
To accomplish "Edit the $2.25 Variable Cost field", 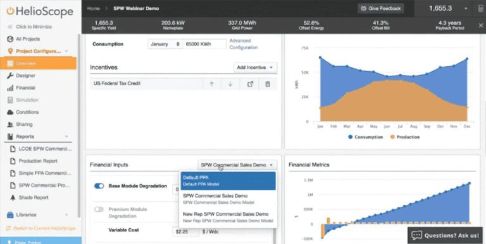I will [x=185, y=231].
